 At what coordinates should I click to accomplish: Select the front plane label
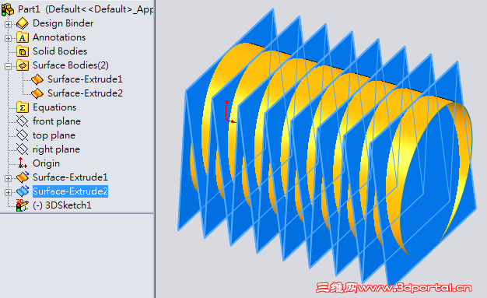pos(57,121)
